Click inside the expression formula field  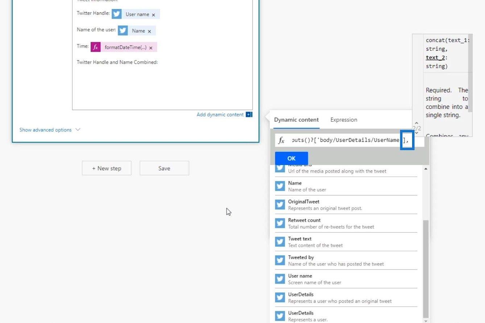(349, 140)
